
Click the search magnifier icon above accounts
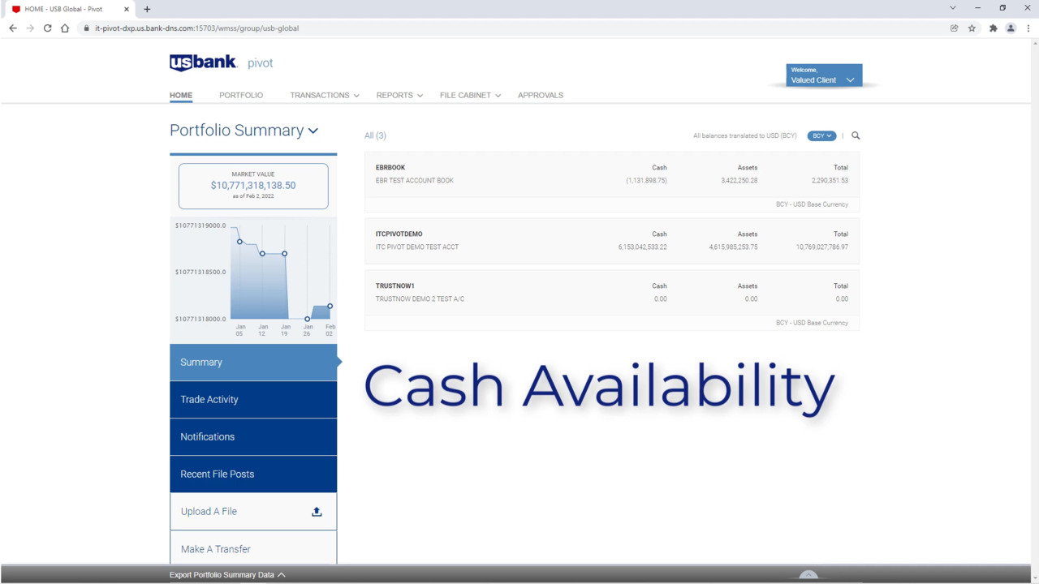[856, 135]
